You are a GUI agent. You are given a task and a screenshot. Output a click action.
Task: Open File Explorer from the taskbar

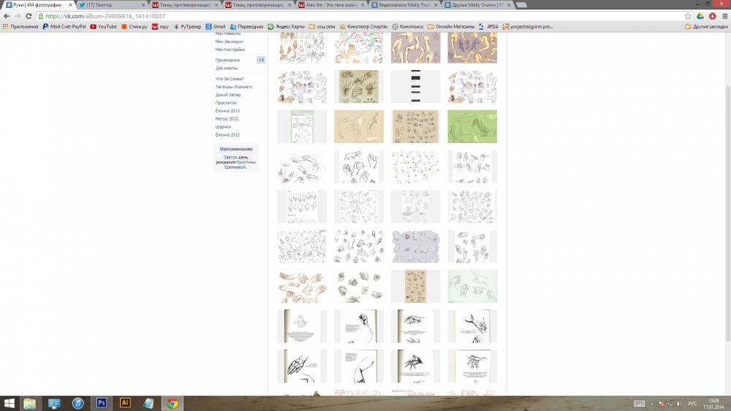tap(30, 403)
